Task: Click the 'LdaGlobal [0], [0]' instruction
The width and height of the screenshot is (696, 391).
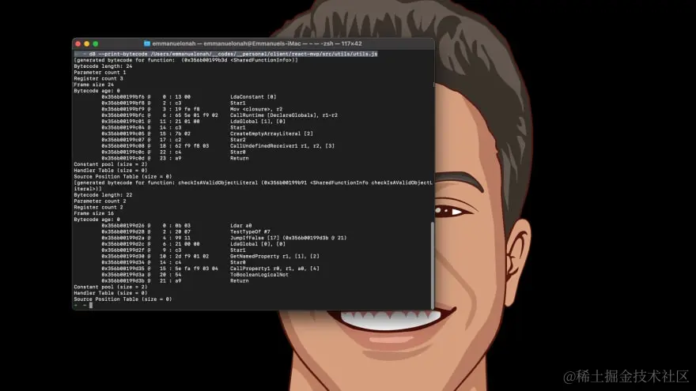Action: [x=258, y=244]
